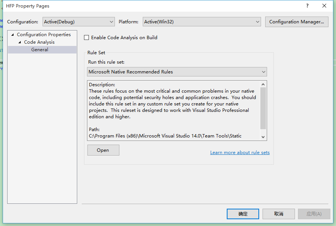Select the General tree item
Screen dimensions: 336x226
(x=40, y=50)
